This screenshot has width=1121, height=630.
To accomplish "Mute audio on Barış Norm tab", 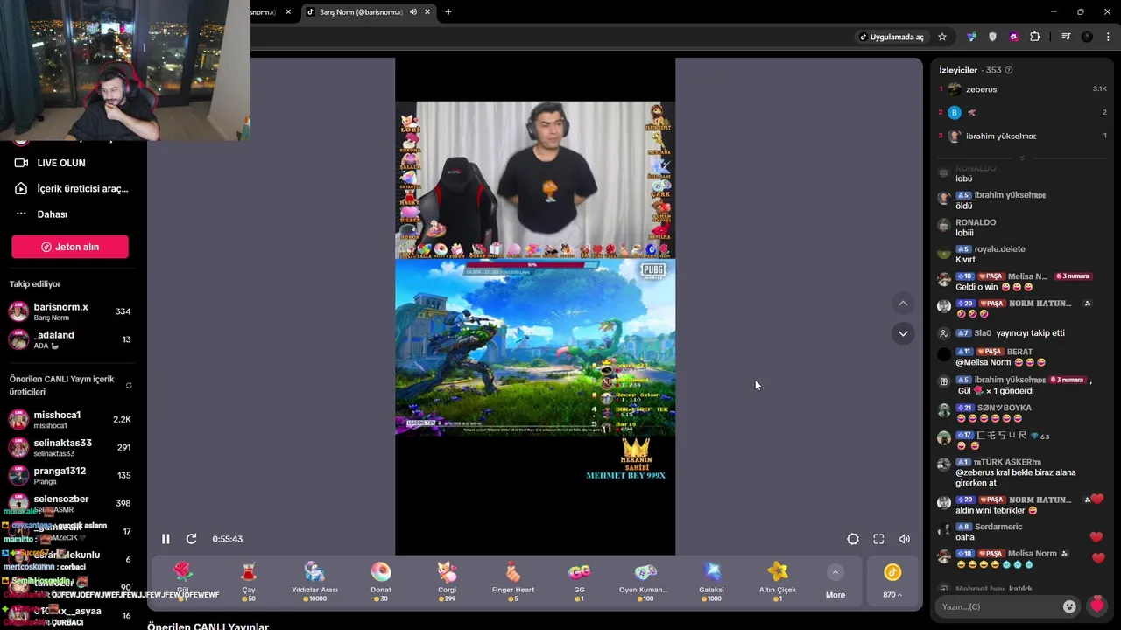I will pos(412,12).
